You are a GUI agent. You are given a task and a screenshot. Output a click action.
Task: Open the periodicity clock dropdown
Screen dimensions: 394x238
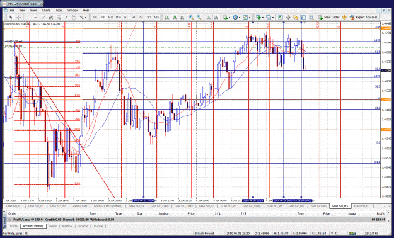tap(236, 18)
